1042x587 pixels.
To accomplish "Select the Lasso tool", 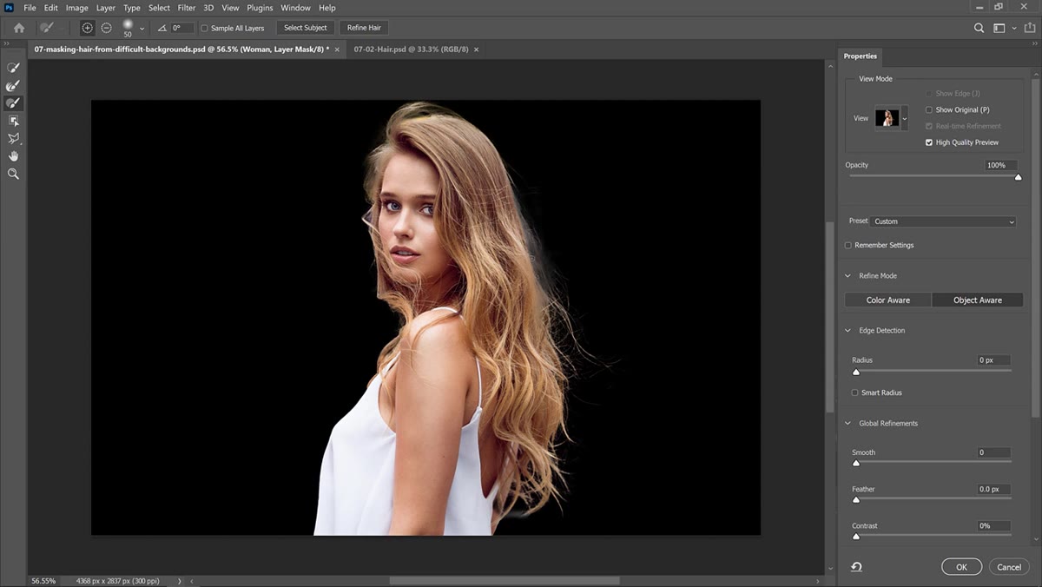I will 13,138.
